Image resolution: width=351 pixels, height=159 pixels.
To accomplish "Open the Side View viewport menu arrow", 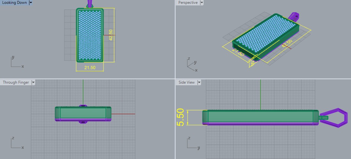I will [x=199, y=82].
